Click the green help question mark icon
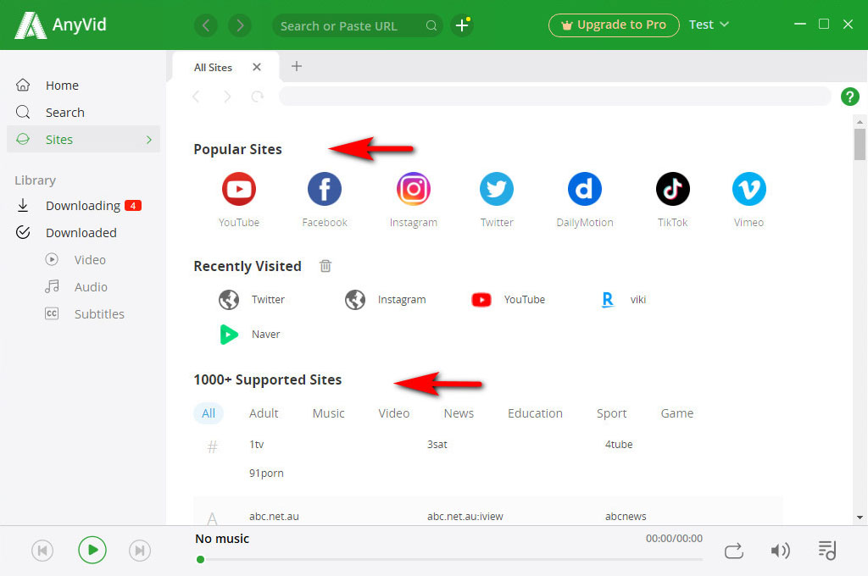 (849, 97)
